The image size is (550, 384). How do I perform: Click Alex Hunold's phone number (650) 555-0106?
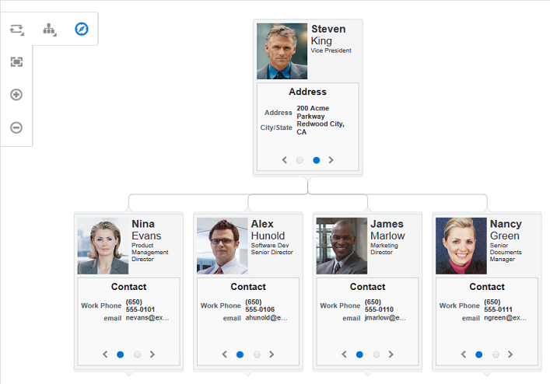[260, 305]
